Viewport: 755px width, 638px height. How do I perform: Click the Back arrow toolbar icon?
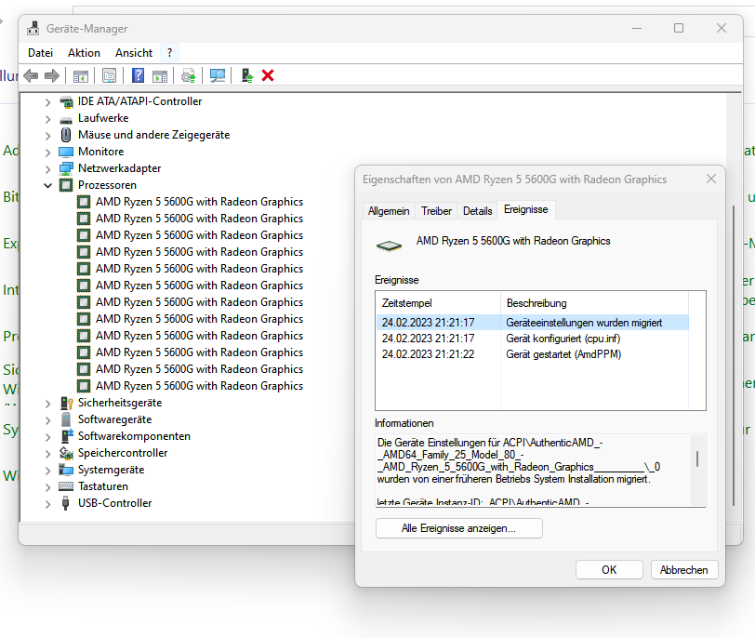(31, 75)
